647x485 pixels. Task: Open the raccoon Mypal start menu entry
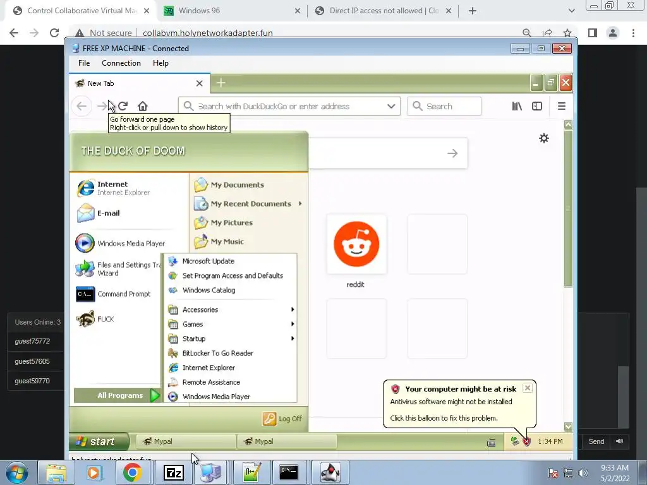(x=95, y=319)
